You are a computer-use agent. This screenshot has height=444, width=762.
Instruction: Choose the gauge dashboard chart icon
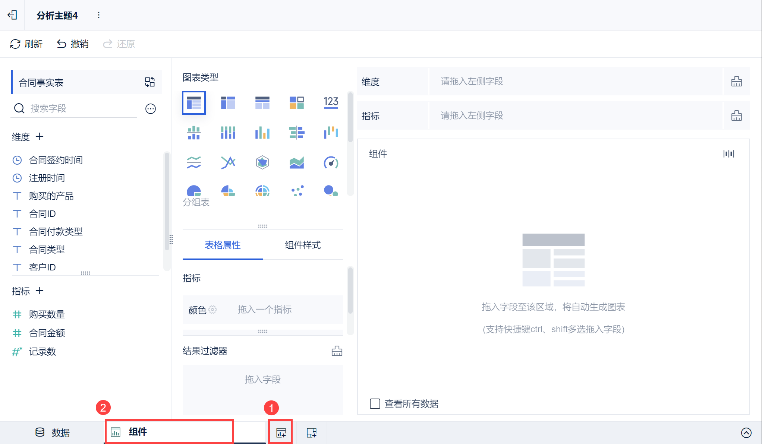tap(331, 162)
